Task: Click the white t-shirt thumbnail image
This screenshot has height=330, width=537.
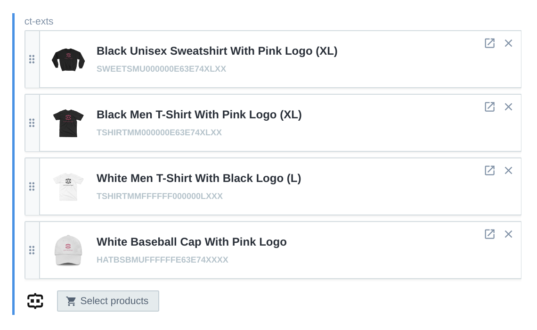Action: [x=68, y=187]
